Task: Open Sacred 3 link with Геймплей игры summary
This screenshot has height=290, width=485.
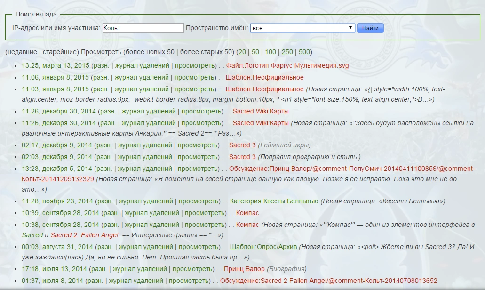Action: pyautogui.click(x=242, y=145)
